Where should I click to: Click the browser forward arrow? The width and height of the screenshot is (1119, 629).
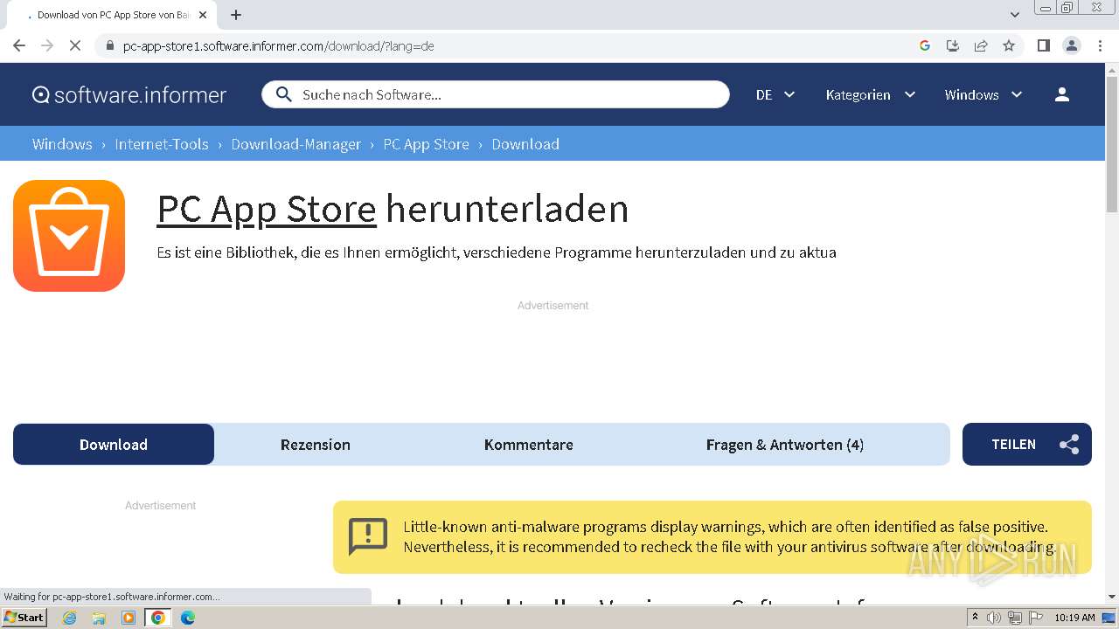pyautogui.click(x=47, y=46)
